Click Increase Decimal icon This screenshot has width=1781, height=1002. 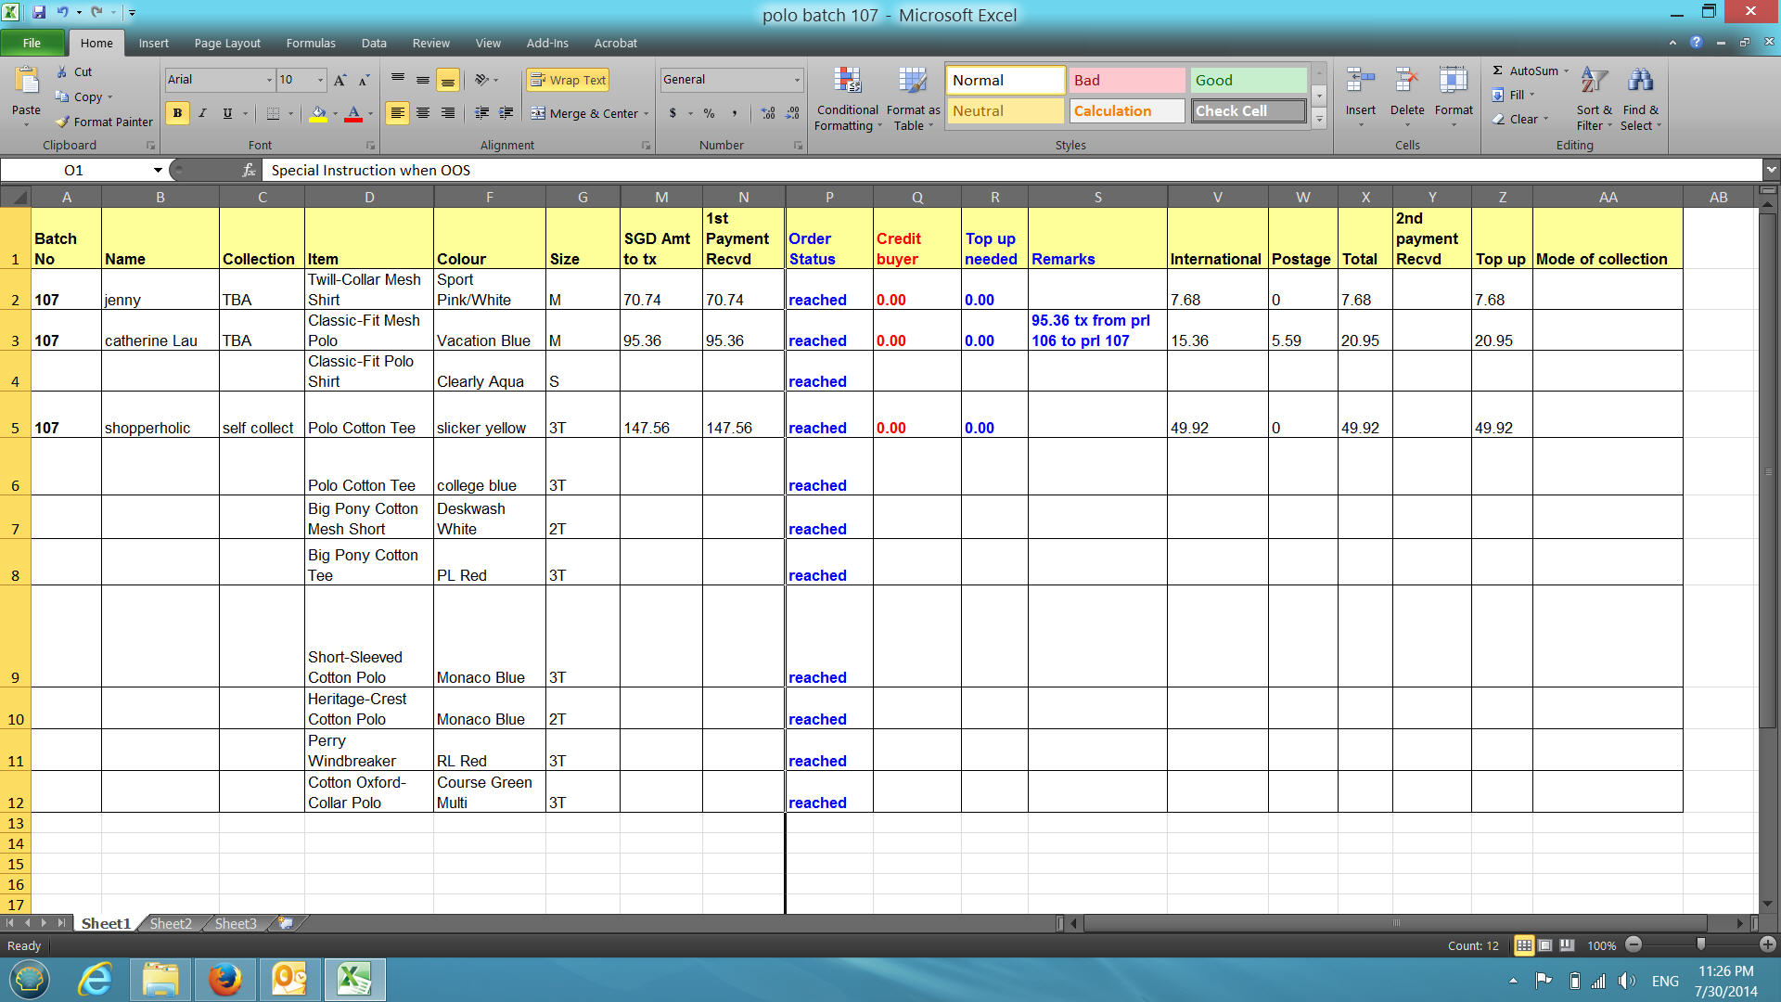pyautogui.click(x=768, y=113)
